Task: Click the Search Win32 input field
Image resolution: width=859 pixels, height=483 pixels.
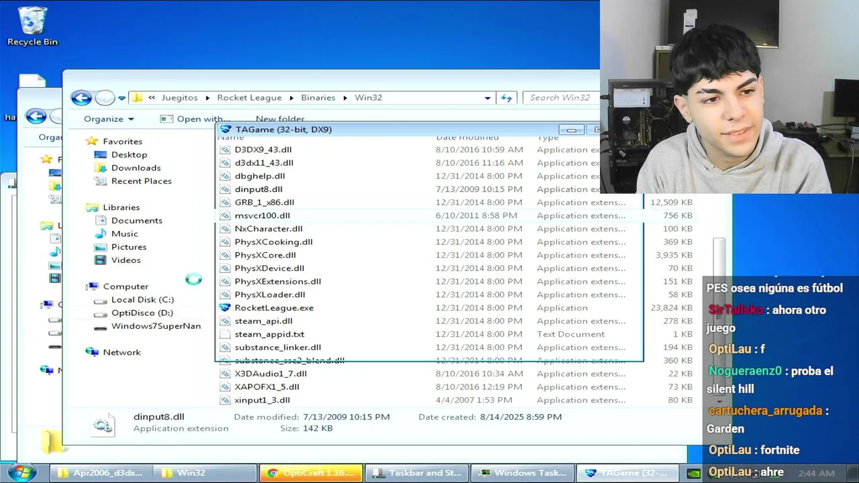Action: coord(560,98)
